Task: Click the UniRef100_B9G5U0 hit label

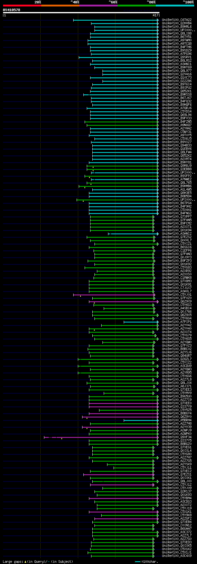Action: tap(177, 397)
